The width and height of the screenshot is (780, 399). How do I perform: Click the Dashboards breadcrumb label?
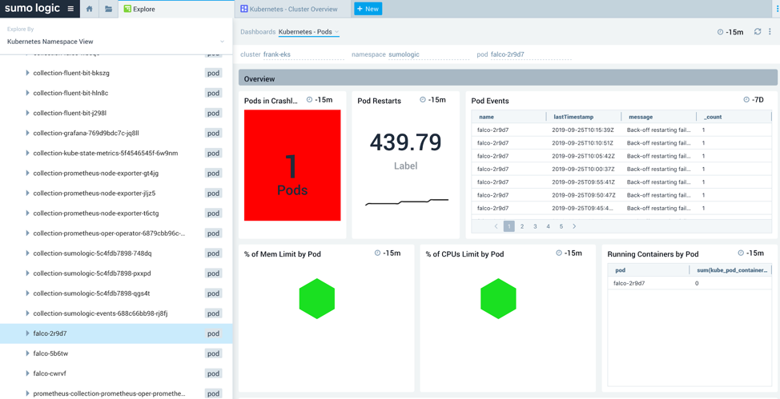(258, 32)
